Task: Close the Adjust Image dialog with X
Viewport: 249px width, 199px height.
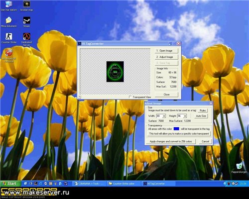Action: coord(211,103)
